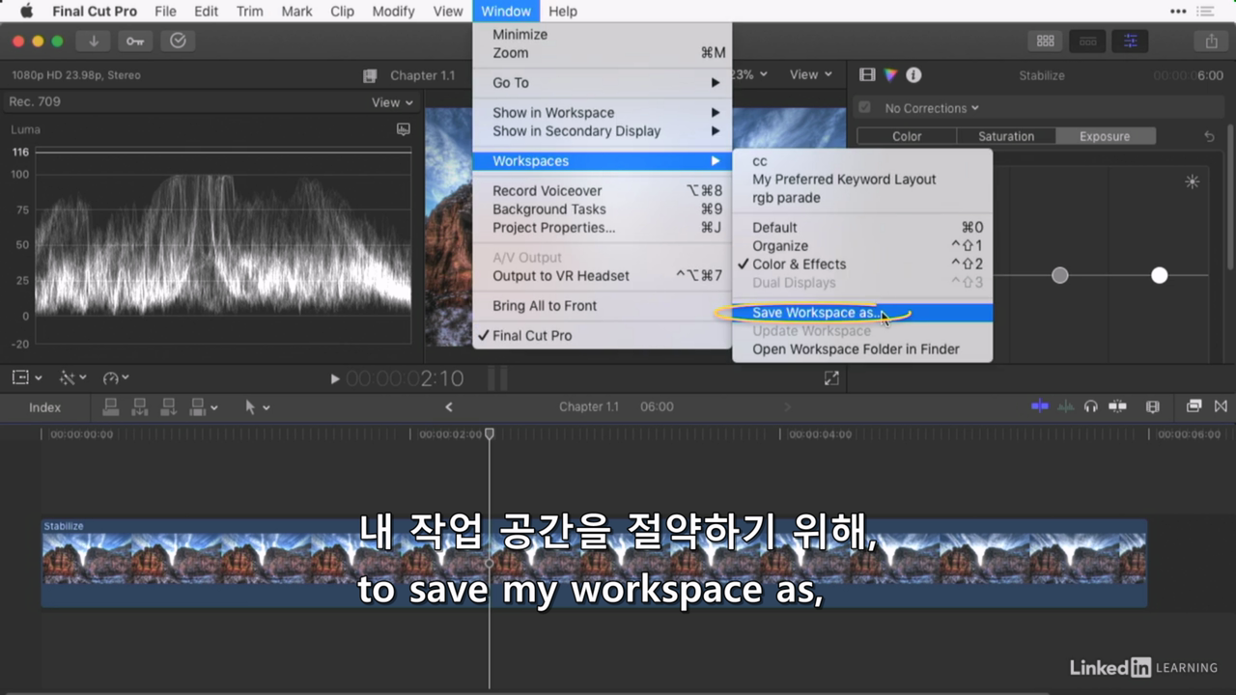Toggle the Inspector sliders button
The width and height of the screenshot is (1236, 695).
coord(1130,41)
